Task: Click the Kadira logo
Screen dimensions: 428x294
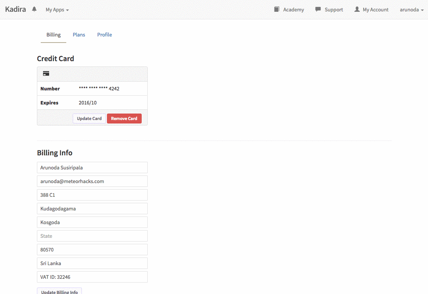Action: [x=15, y=9]
